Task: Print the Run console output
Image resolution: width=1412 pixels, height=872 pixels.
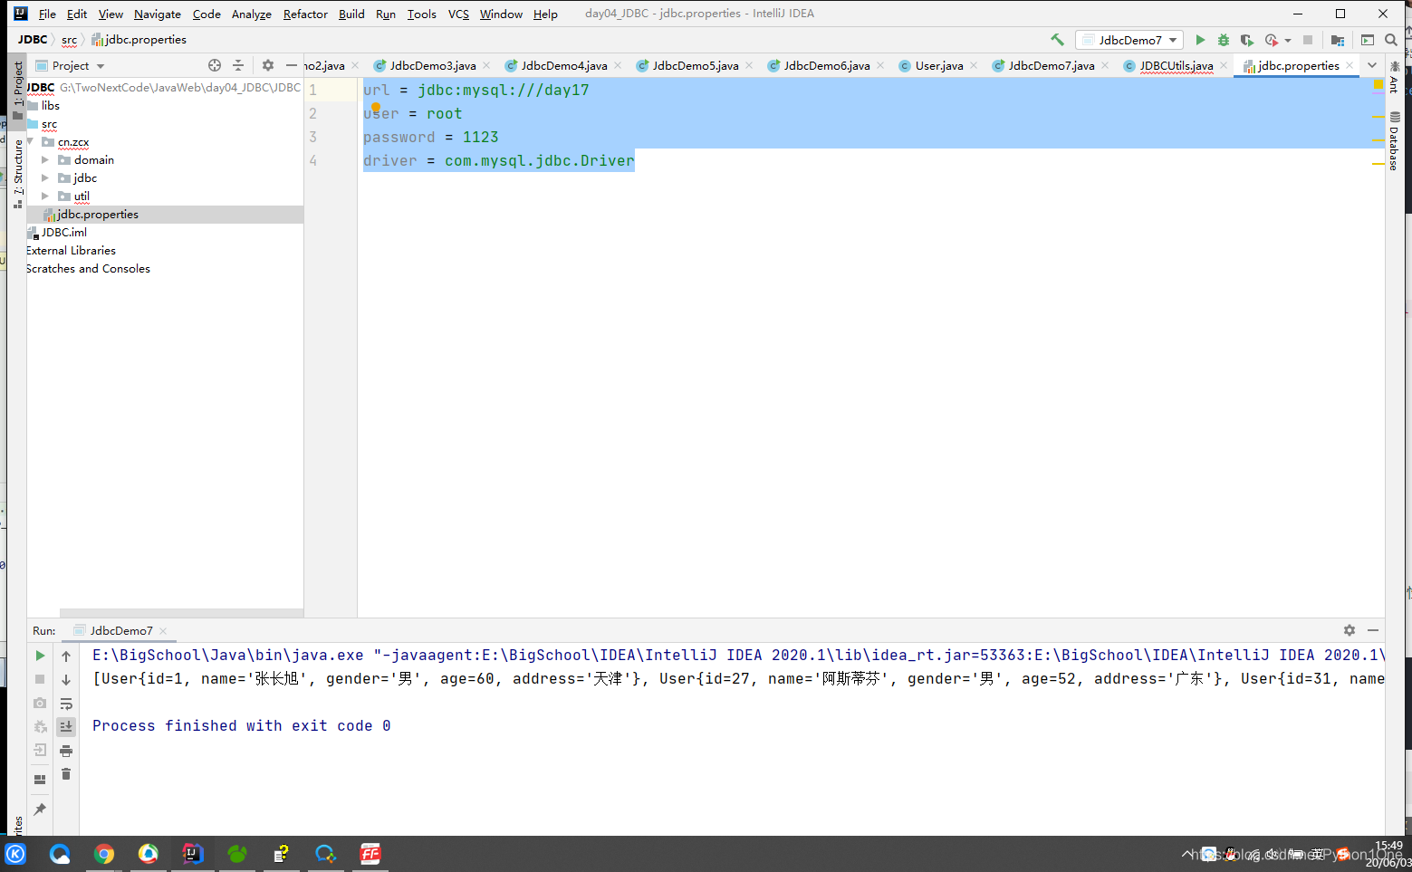Action: pos(66,751)
